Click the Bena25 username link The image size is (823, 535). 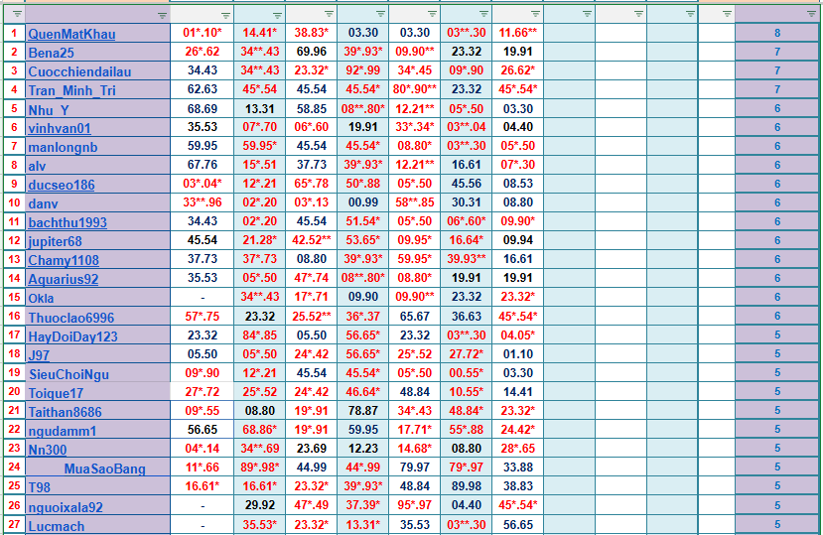point(51,53)
